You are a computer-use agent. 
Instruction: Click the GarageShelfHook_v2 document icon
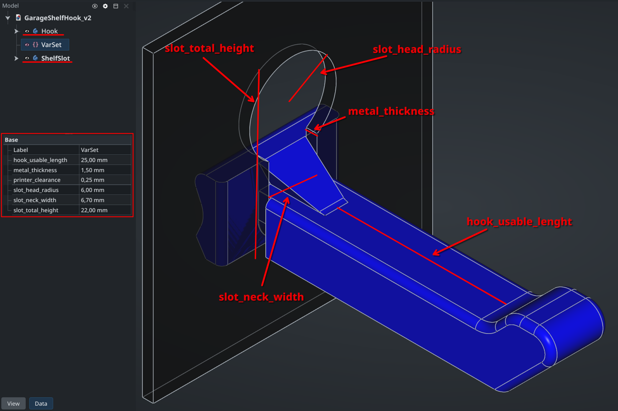[x=18, y=18]
